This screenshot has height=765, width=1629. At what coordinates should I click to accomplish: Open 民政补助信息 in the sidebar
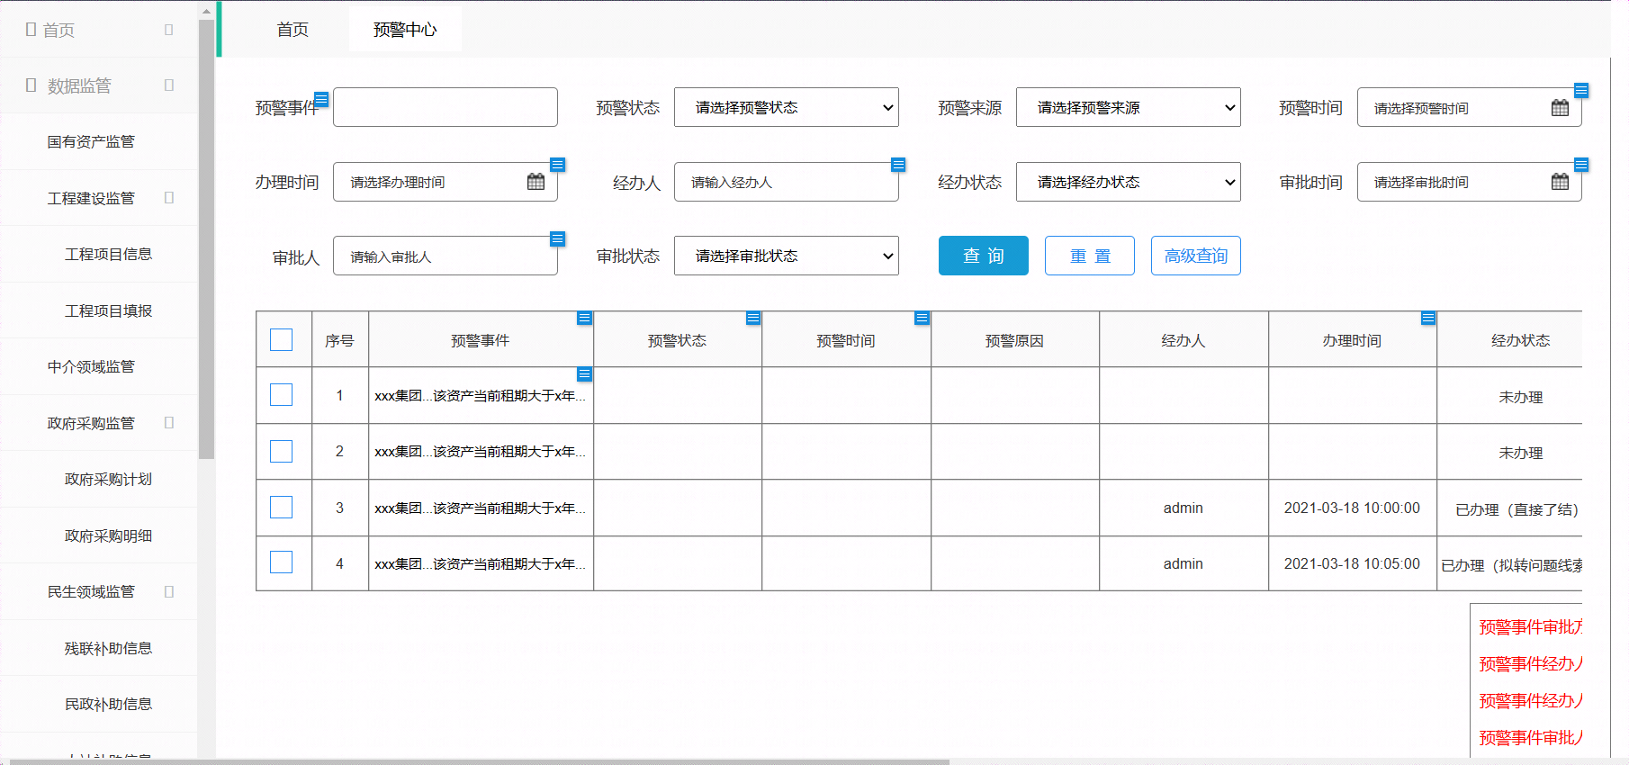(x=108, y=704)
